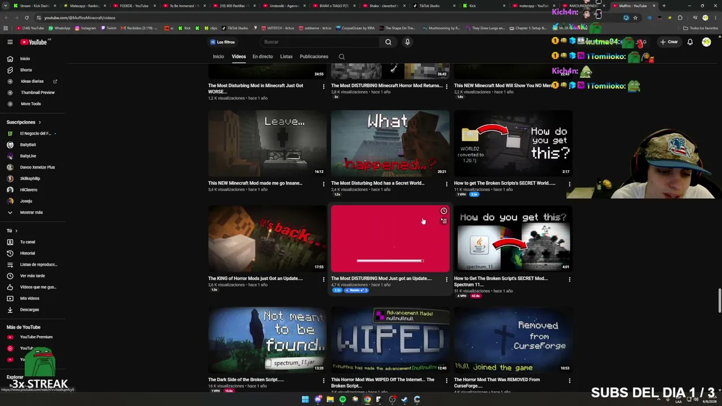Screen dimensions: 722x406
Task: Open the account avatar menu
Action: pyautogui.click(x=706, y=42)
